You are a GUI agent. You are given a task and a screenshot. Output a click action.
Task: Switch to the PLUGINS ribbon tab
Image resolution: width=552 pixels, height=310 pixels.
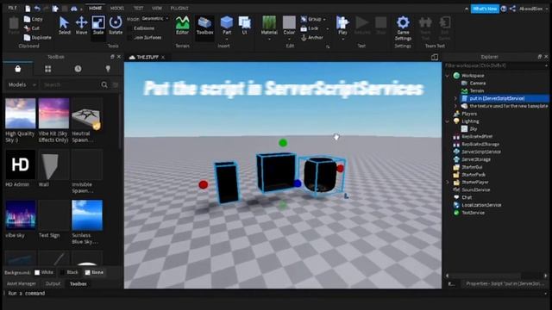179,8
